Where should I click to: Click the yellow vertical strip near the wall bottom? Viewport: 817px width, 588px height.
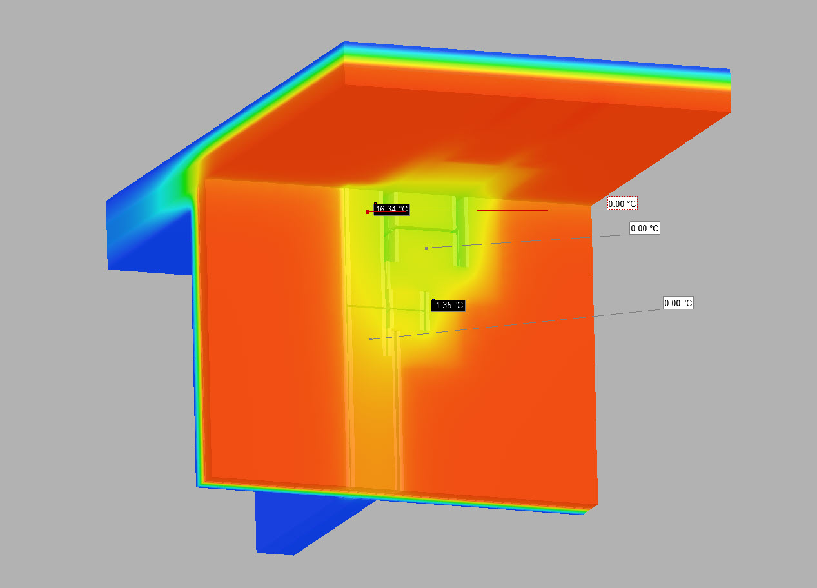[374, 438]
